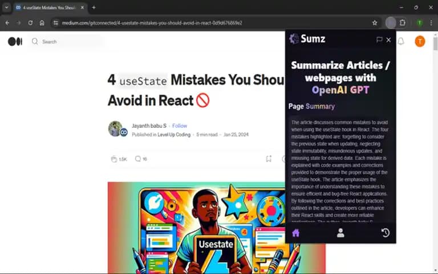Close the Sumz popup panel

tap(388, 40)
